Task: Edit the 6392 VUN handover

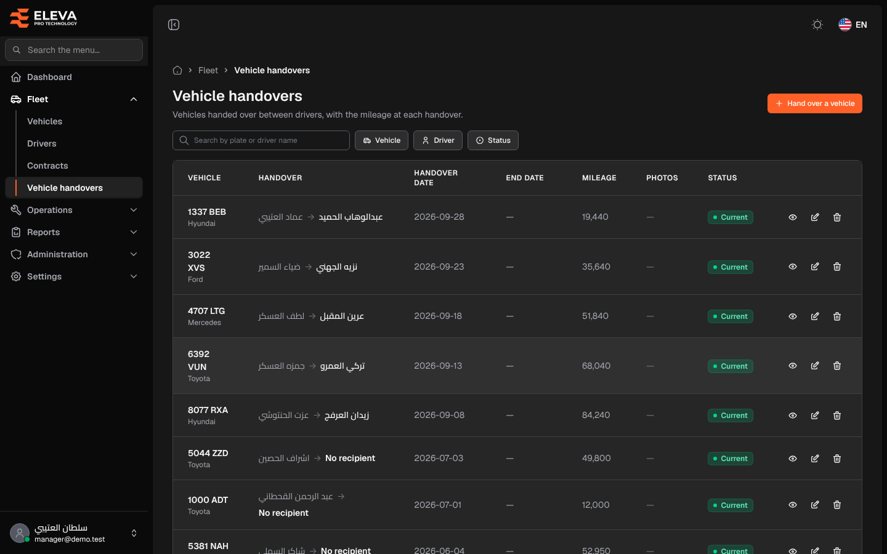Action: coord(815,366)
